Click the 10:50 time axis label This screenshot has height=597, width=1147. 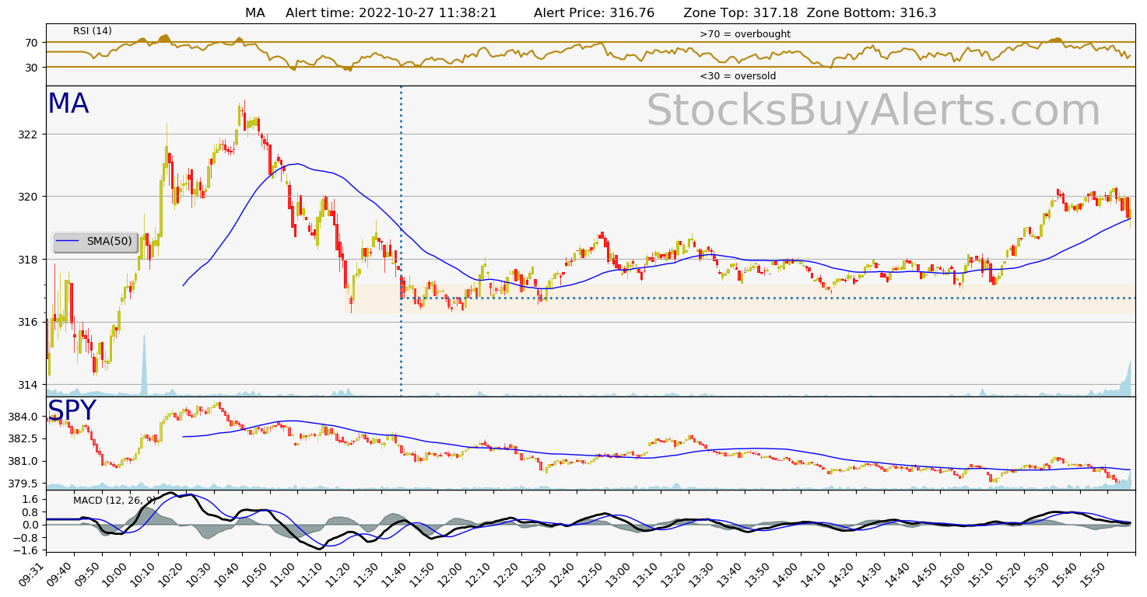(256, 574)
